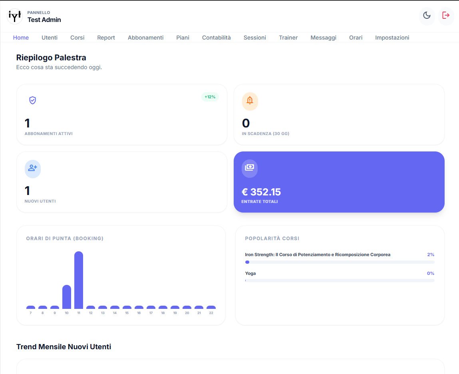Click the money icon on Entrate Totali card
459x374 pixels.
pyautogui.click(x=249, y=169)
